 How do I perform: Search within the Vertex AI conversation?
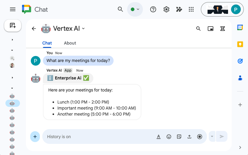coord(198,29)
